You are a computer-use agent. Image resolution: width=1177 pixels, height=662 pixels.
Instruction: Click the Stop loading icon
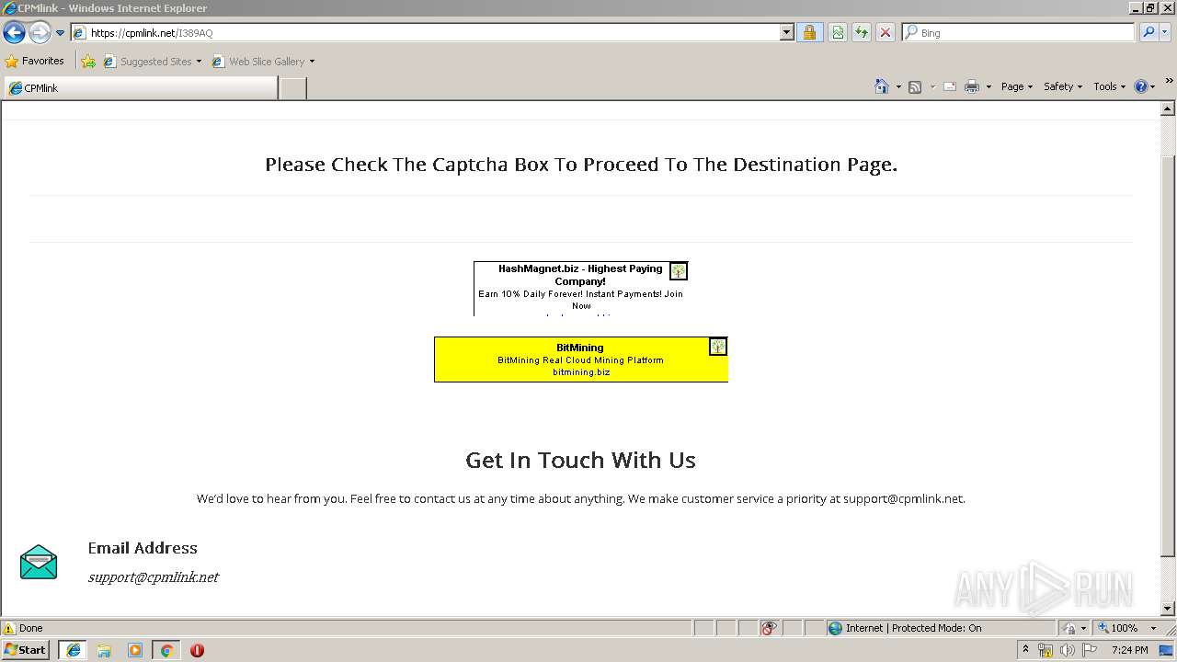[x=886, y=33]
